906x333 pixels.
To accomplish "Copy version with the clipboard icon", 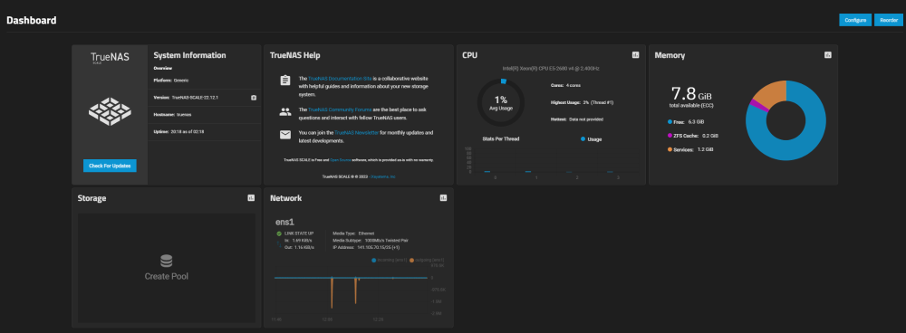I will click(x=254, y=98).
